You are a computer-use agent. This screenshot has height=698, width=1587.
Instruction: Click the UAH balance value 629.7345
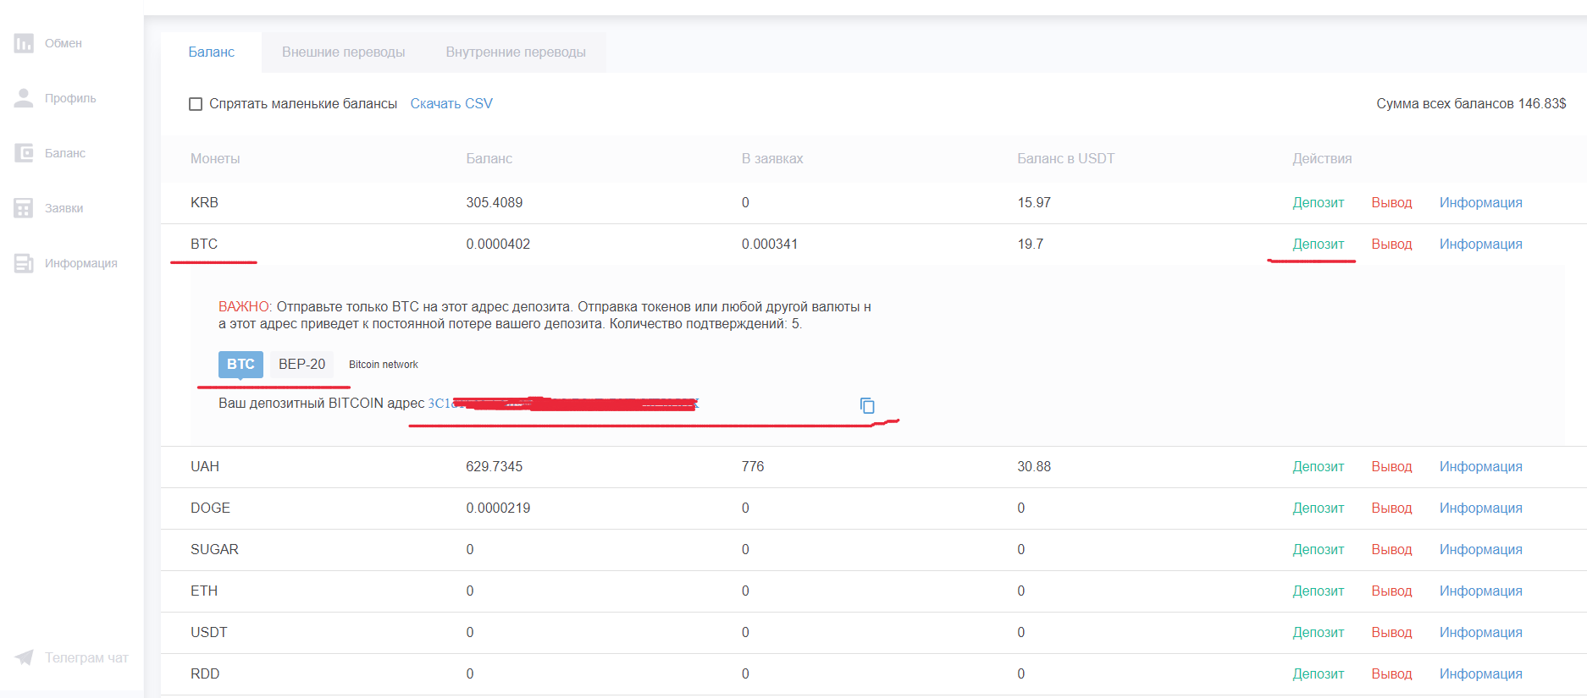495,467
